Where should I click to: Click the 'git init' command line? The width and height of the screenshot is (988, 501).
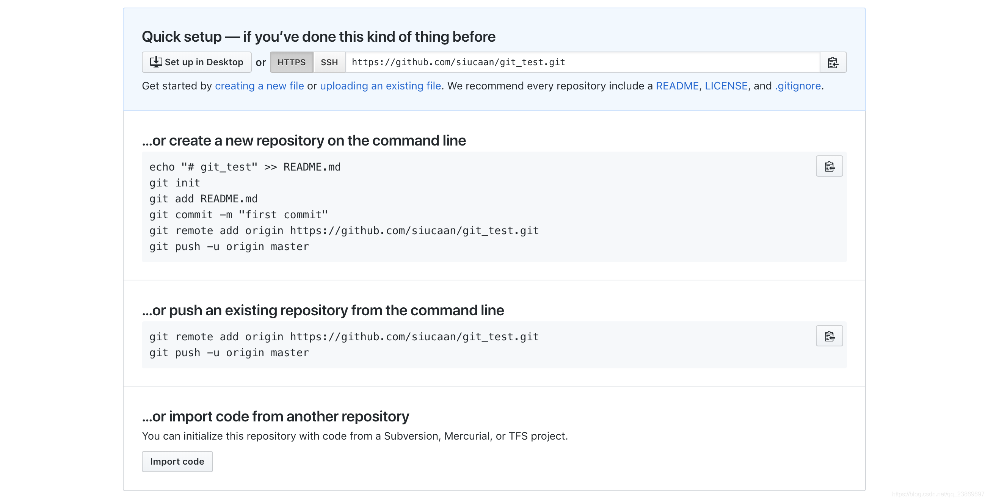point(174,183)
